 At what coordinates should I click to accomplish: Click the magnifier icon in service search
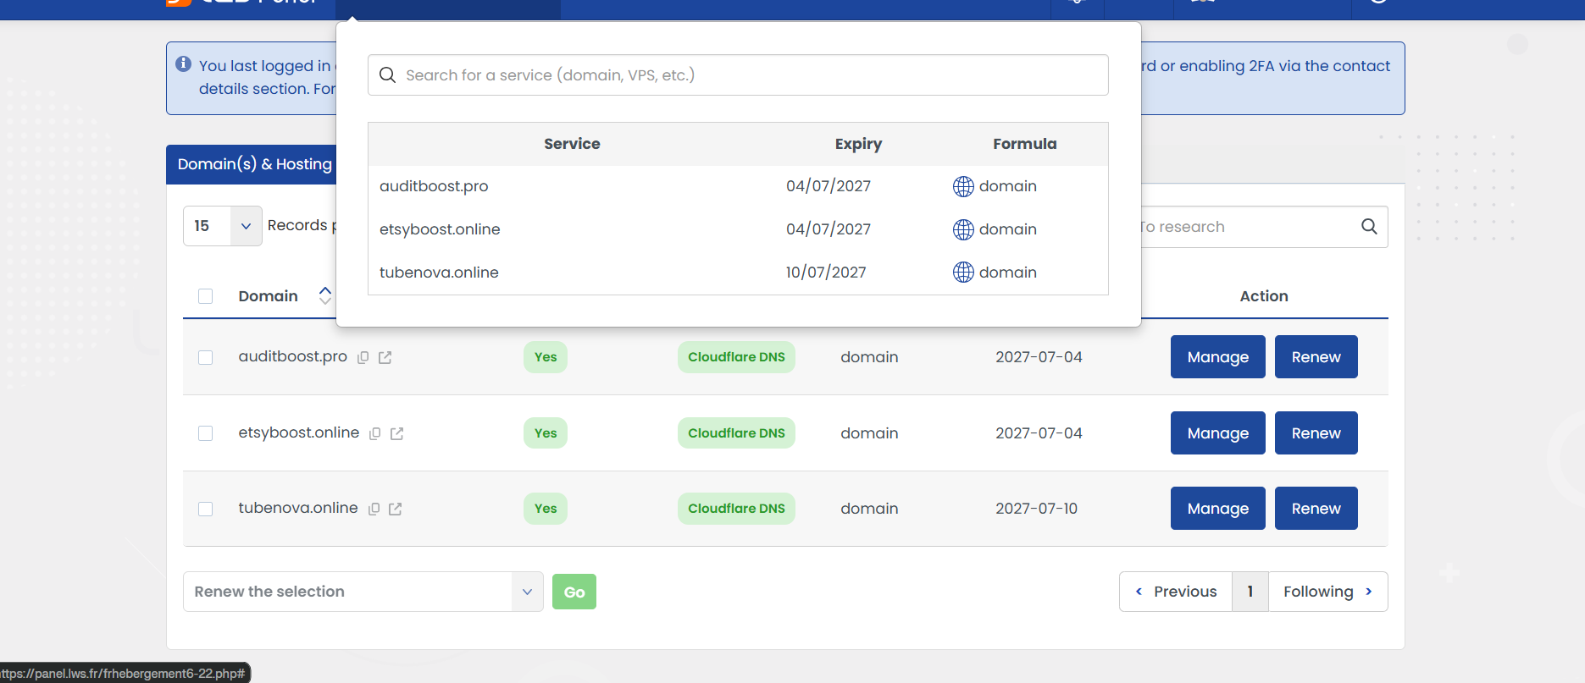(387, 75)
